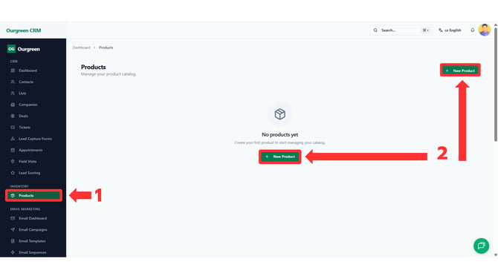Click the Tickets sidebar icon
This screenshot has width=498, height=279.
[x=13, y=128]
